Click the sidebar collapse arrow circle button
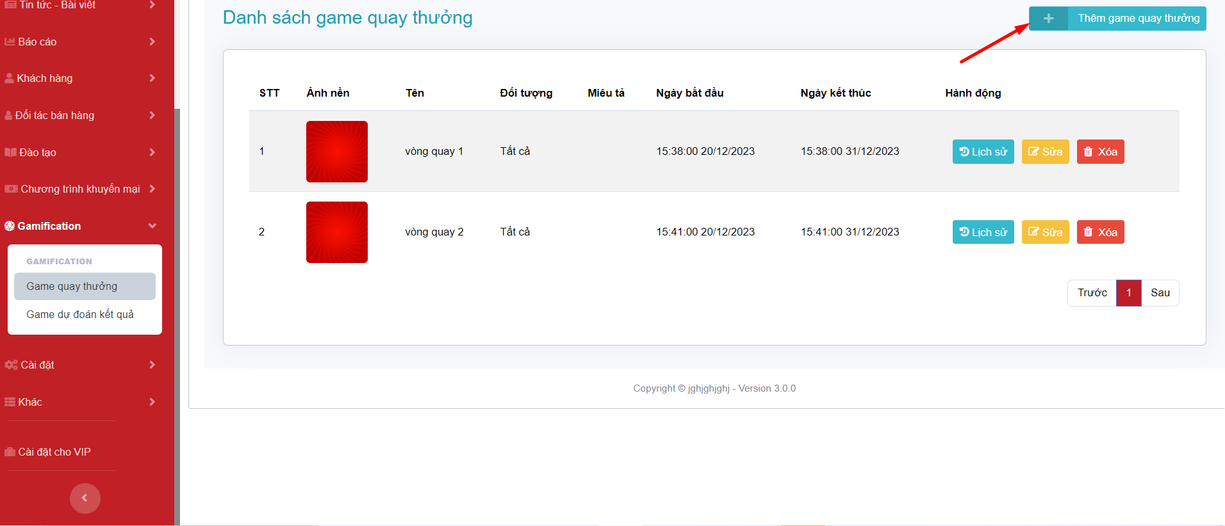 [85, 498]
